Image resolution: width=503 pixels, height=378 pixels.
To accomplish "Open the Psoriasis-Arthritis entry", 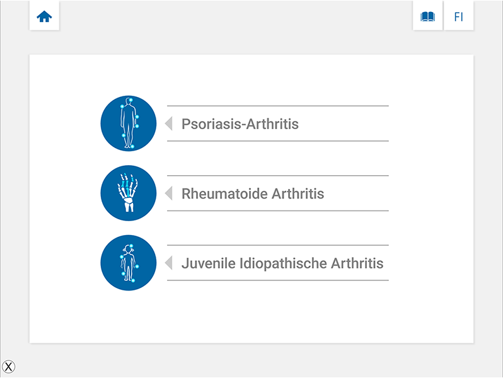I will click(x=278, y=123).
